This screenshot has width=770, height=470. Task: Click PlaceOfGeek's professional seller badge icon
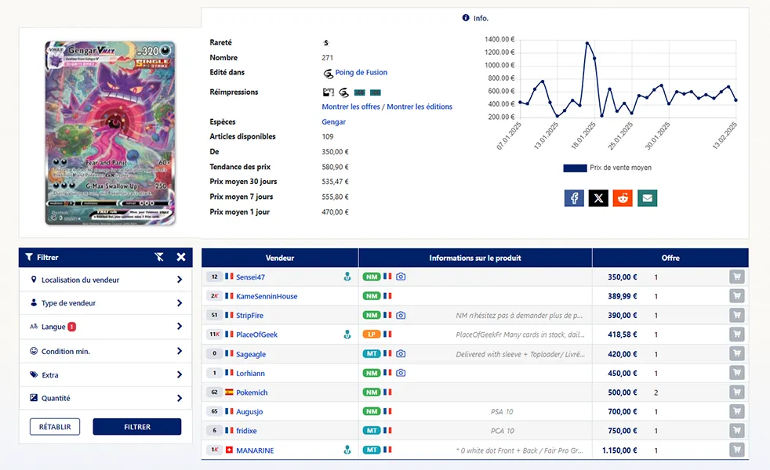(347, 334)
